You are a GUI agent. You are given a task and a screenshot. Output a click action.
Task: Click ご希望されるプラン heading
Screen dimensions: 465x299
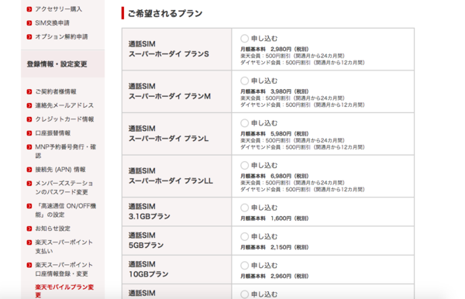165,13
